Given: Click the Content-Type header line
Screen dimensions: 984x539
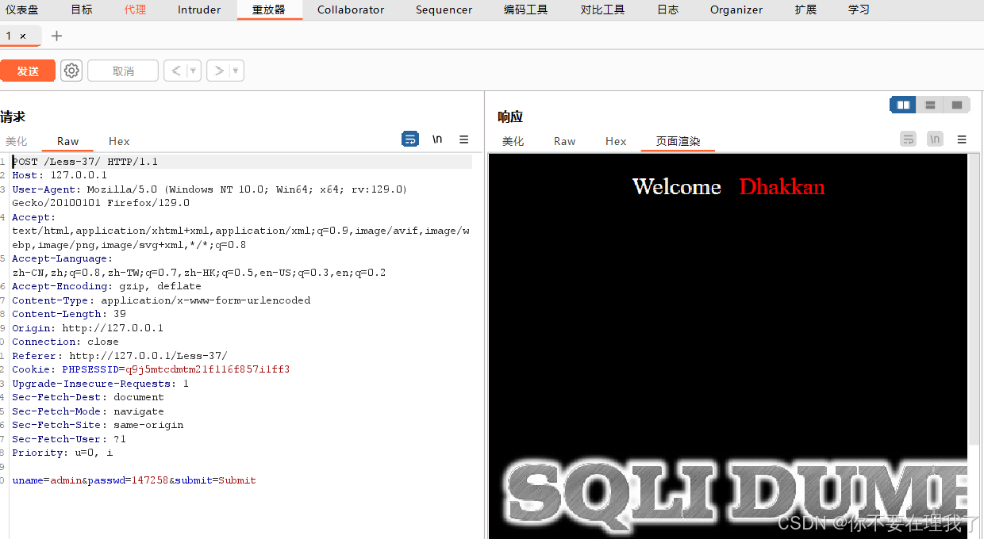Looking at the screenshot, I should [x=161, y=300].
